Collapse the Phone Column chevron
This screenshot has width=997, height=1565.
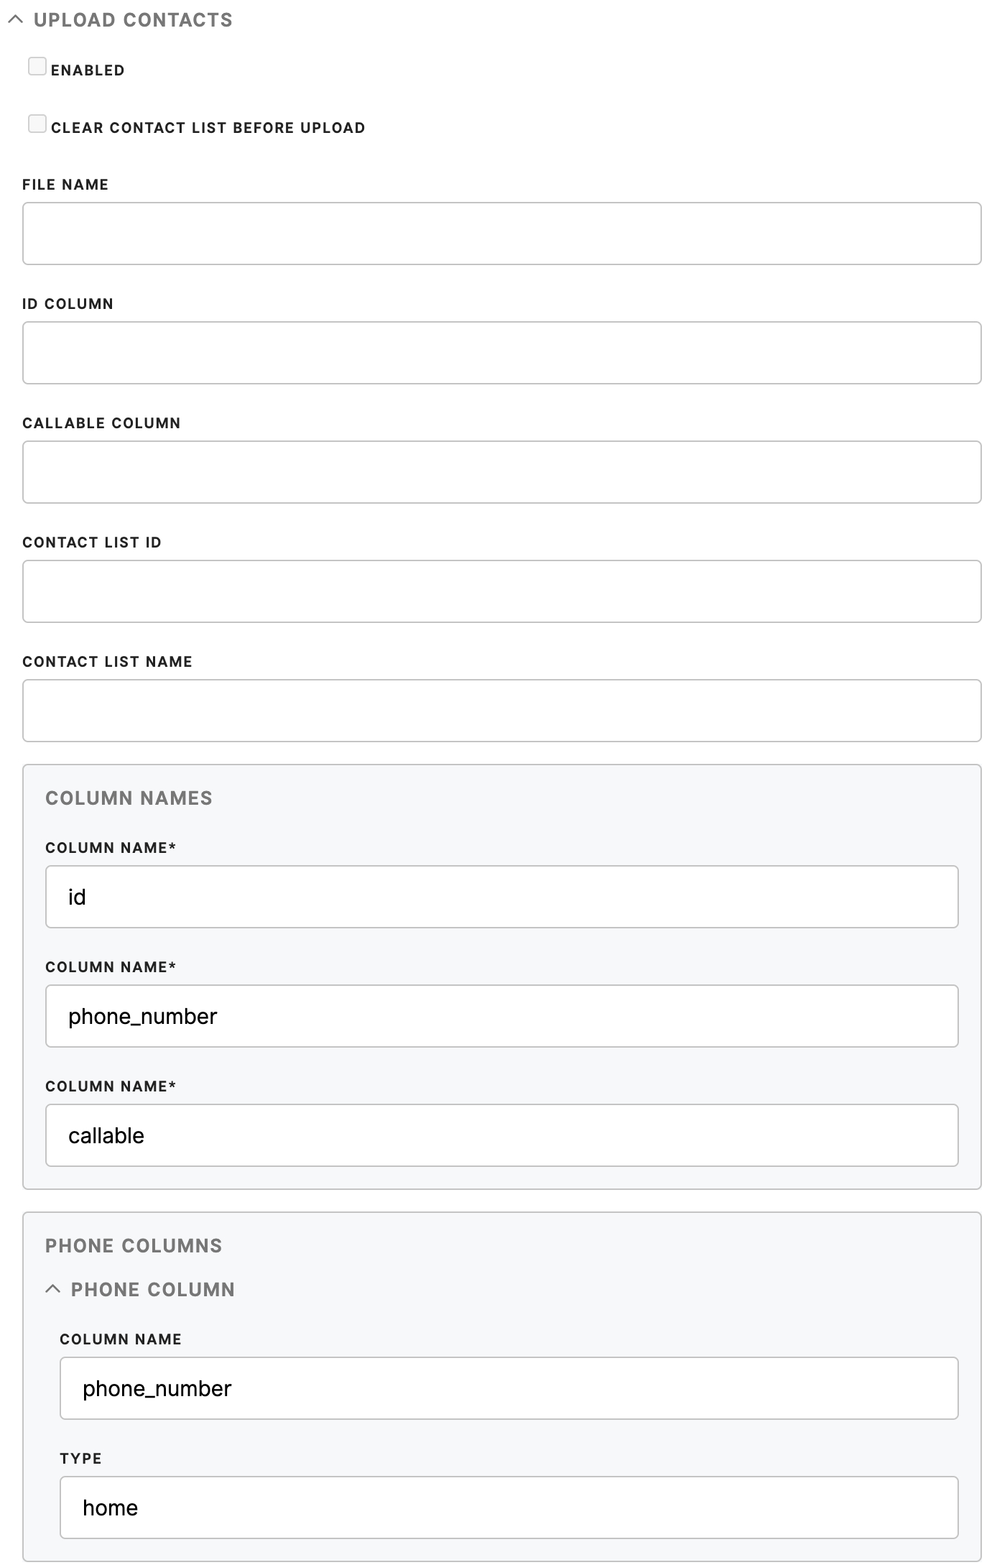[52, 1289]
